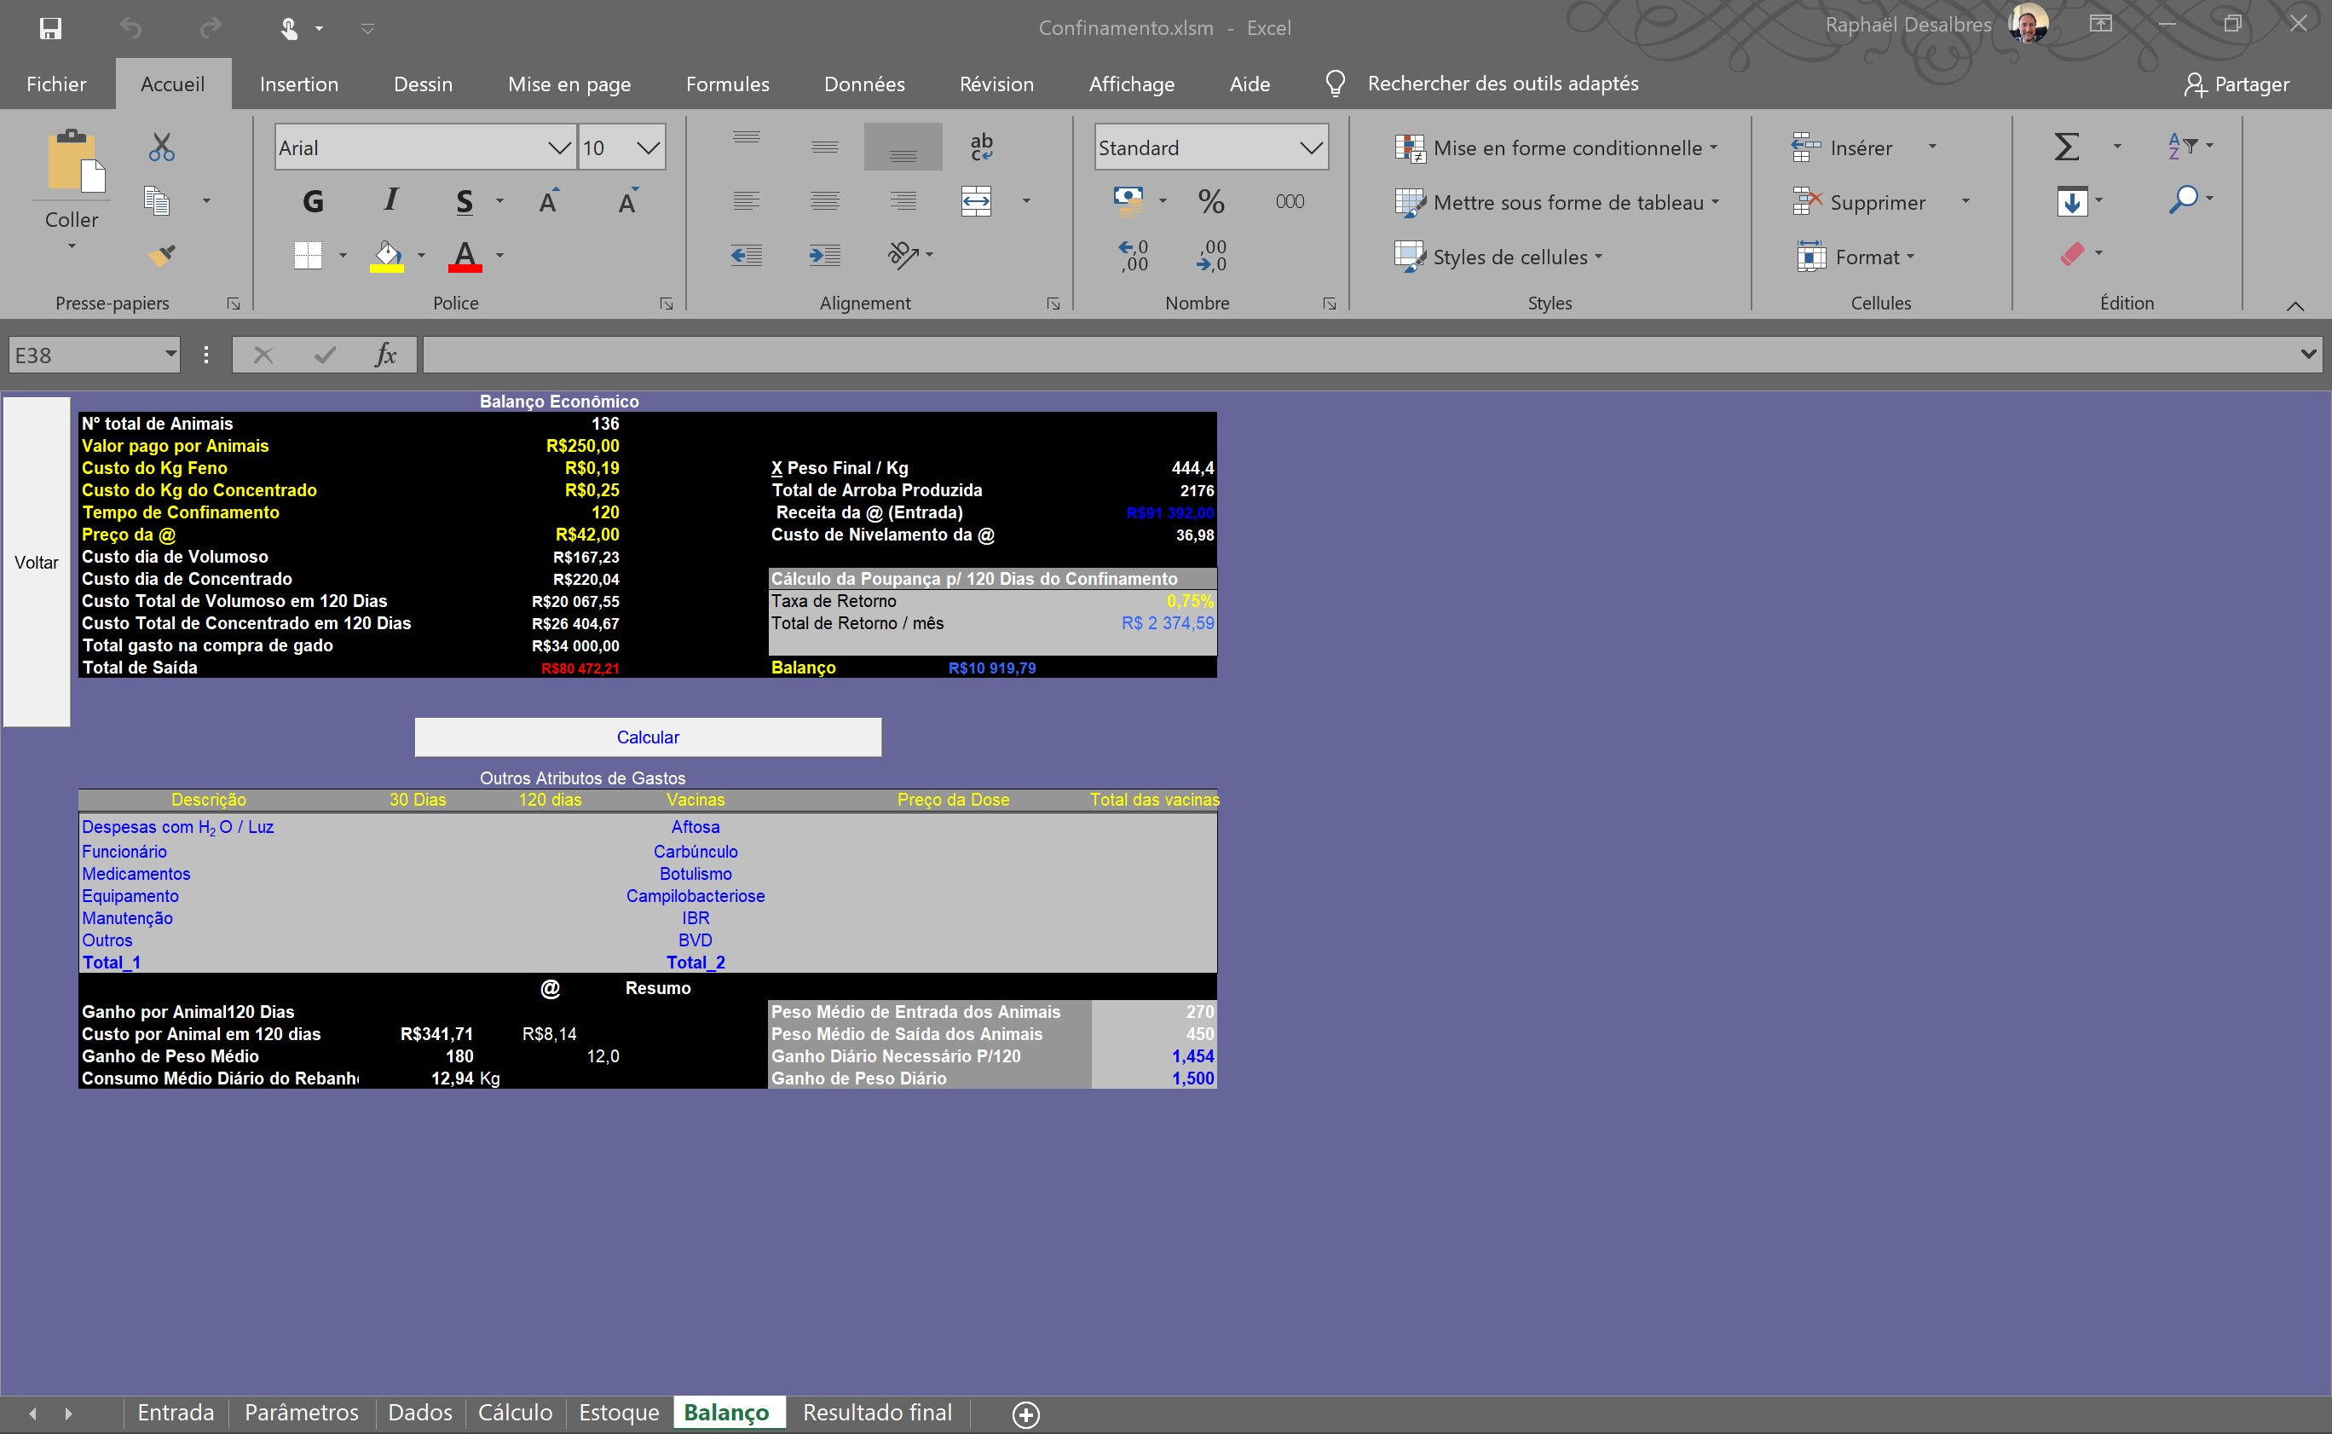Click Rechercher des outils adaptés search box

(x=1503, y=84)
